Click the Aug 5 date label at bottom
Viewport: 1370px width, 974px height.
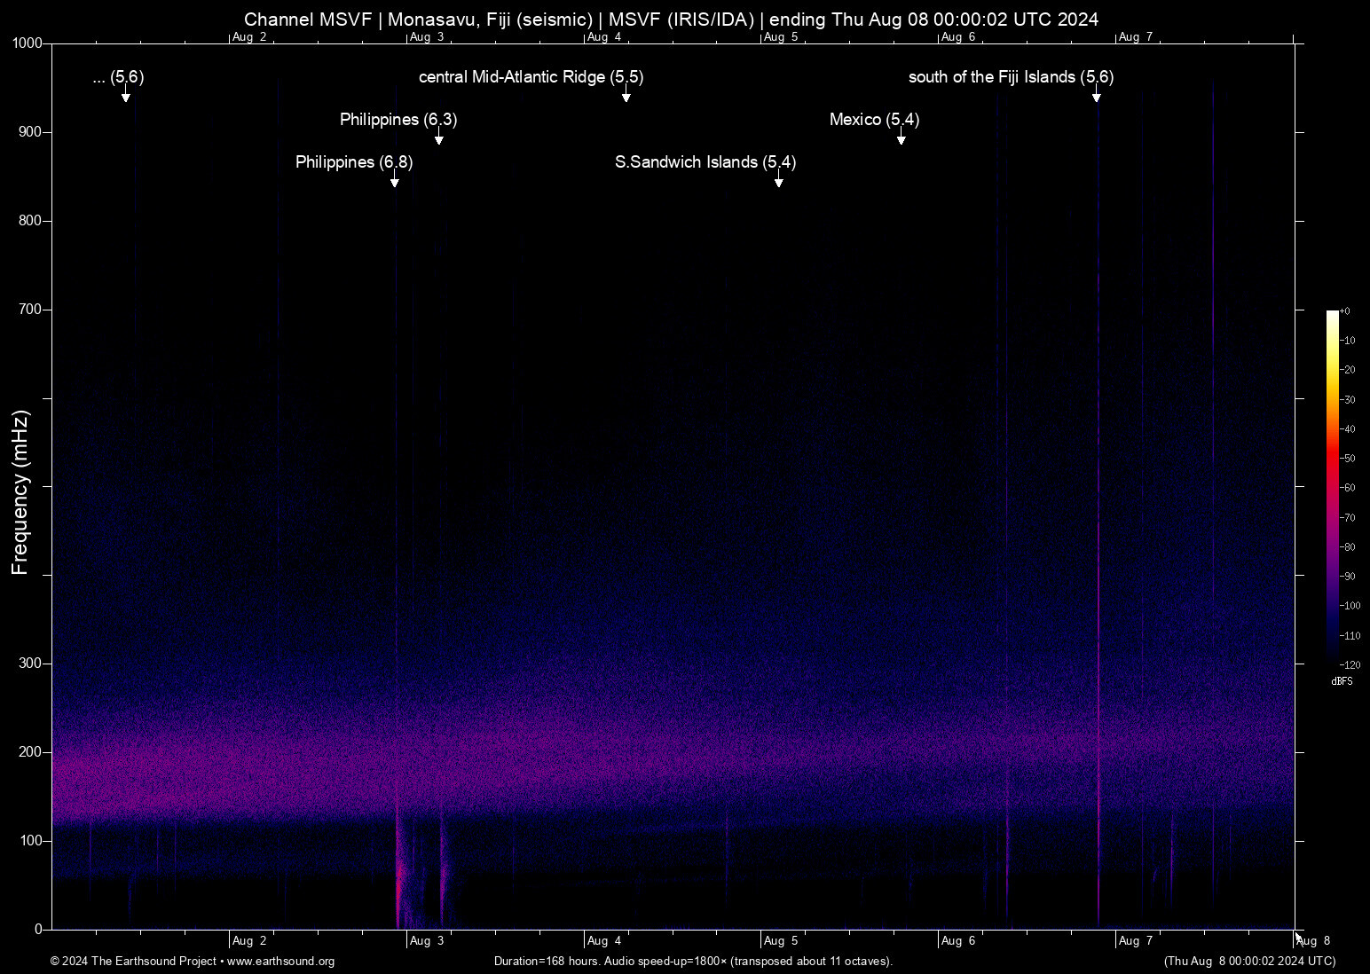781,941
